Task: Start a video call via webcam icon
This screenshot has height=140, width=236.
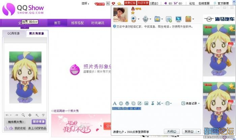Action: 134,19
